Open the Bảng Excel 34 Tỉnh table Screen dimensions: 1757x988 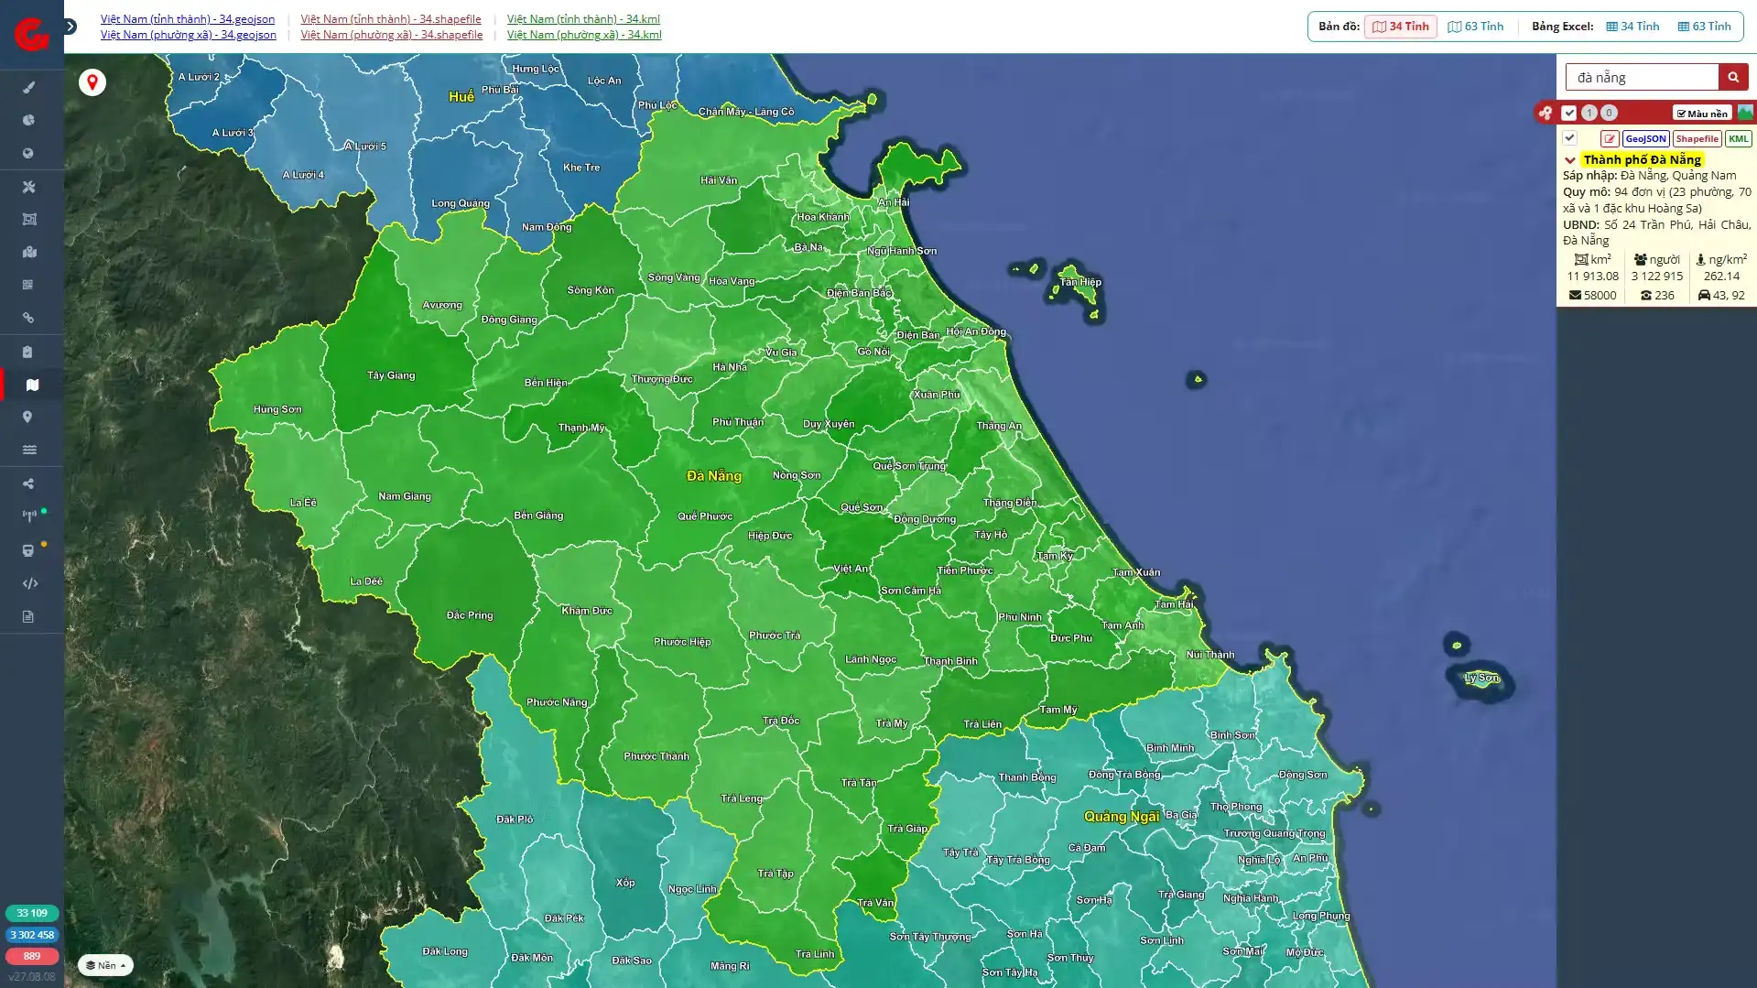pos(1632,27)
